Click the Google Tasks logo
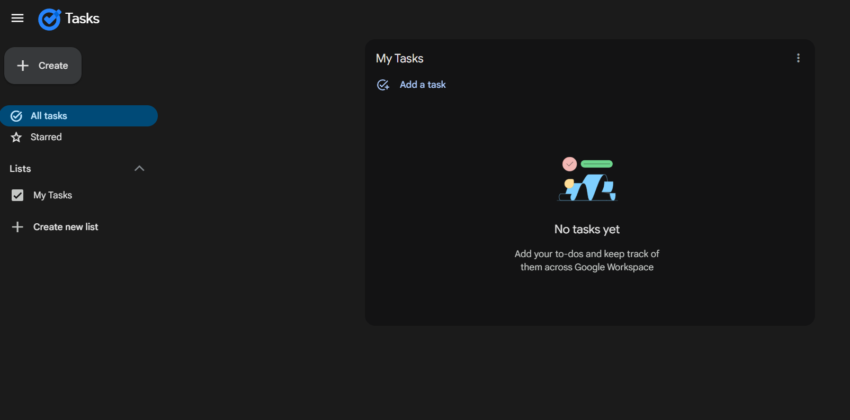Screen dimensions: 850x420 (50, 19)
